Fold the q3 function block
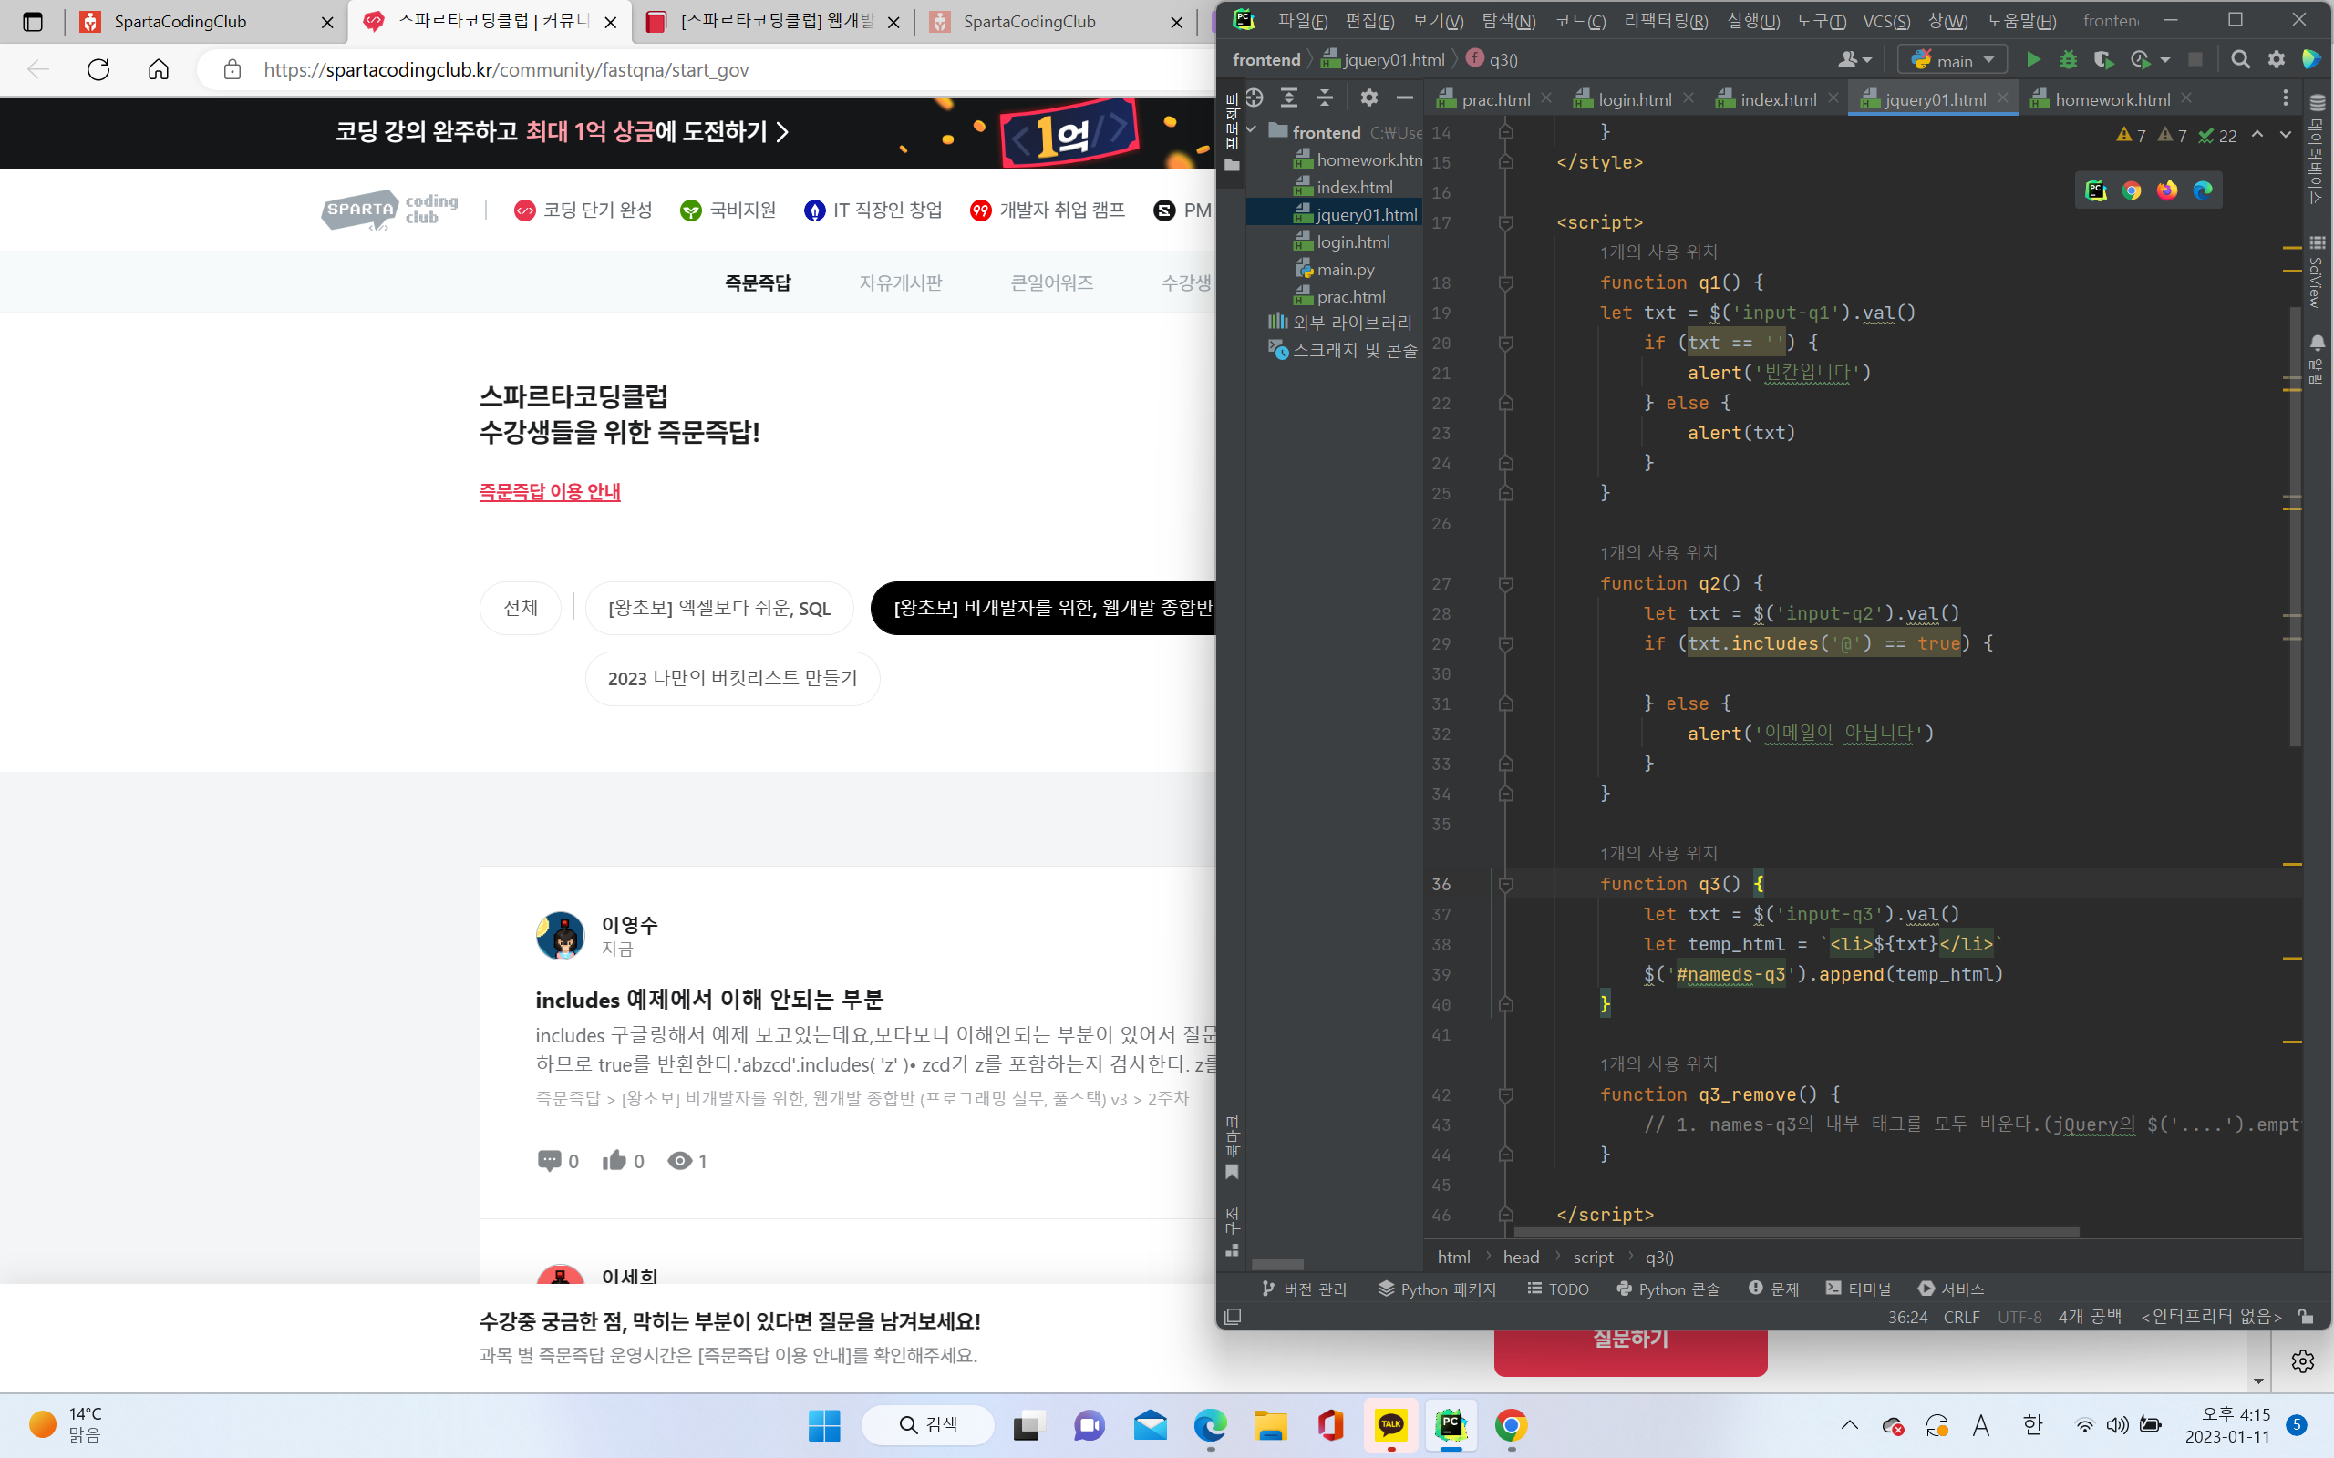 [1504, 884]
